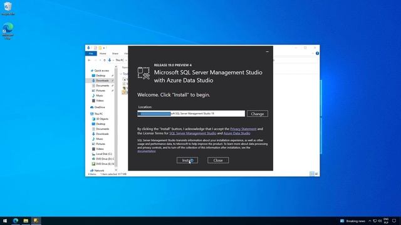401x225 pixels.
Task: Click into the Location path field
Action: [191, 114]
